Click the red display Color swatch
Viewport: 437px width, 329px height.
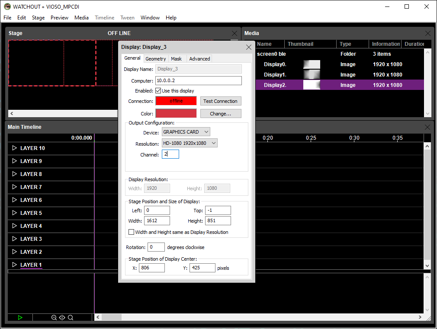click(176, 113)
